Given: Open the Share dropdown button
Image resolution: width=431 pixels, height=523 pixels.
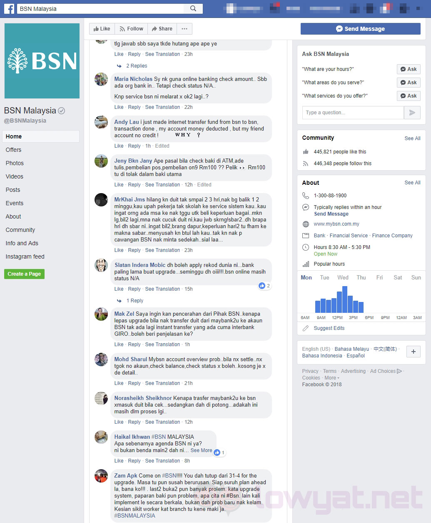Looking at the screenshot, I should (x=162, y=29).
